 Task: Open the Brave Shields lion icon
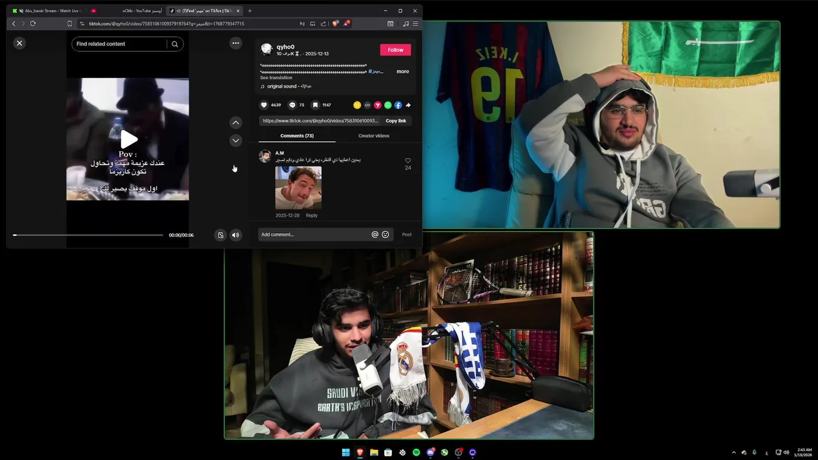click(x=336, y=24)
